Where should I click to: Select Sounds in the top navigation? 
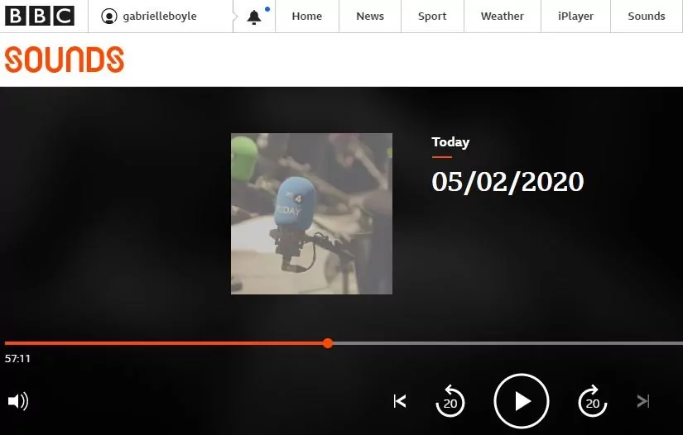pos(647,17)
